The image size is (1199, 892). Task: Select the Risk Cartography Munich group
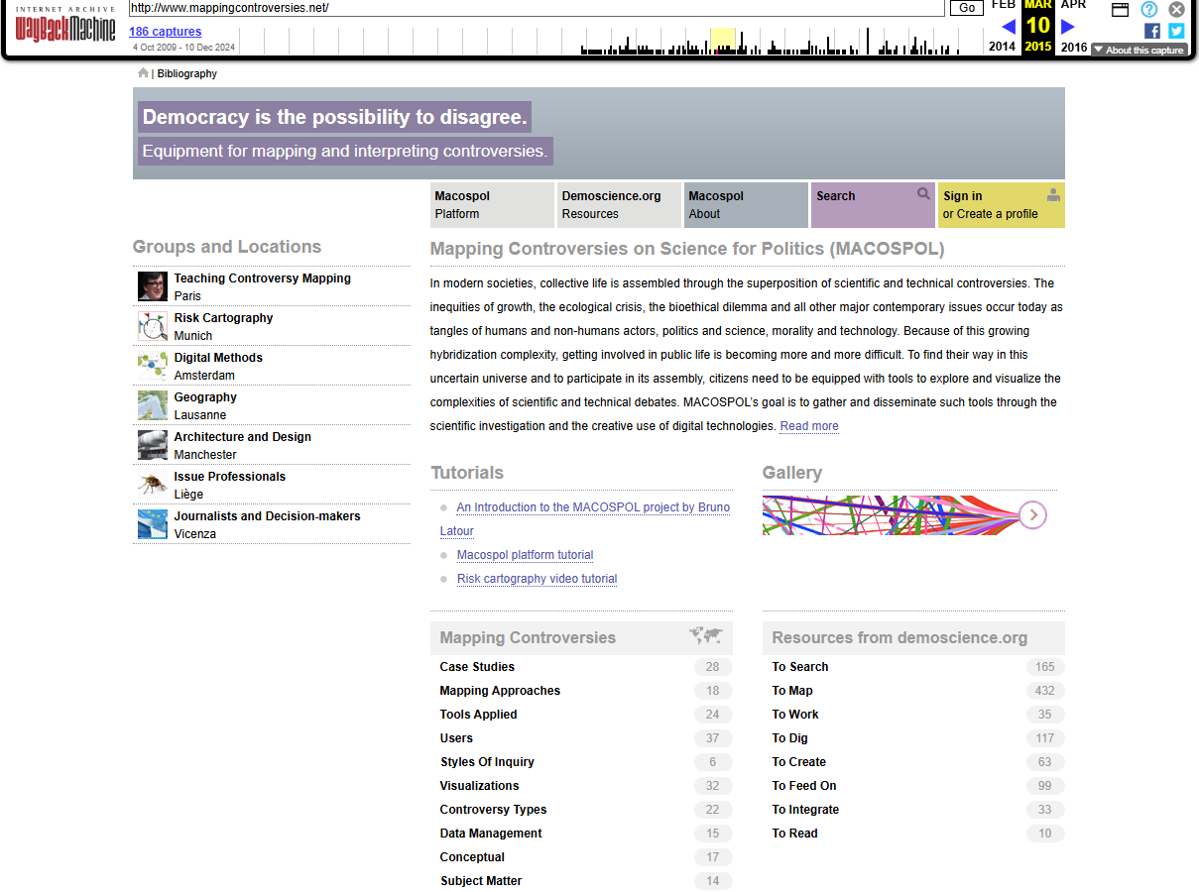(x=223, y=326)
